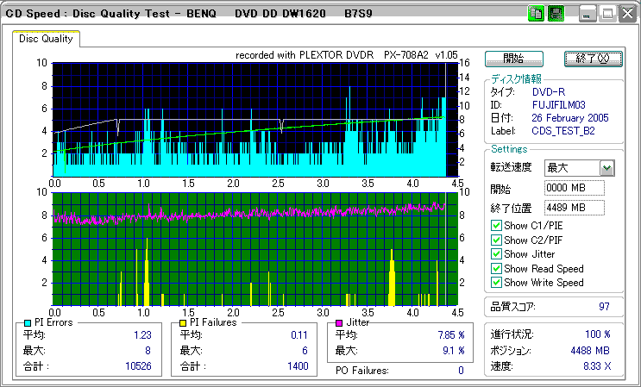The image size is (641, 387).
Task: Toggle the Show C1/PIE checkbox
Action: 496,225
